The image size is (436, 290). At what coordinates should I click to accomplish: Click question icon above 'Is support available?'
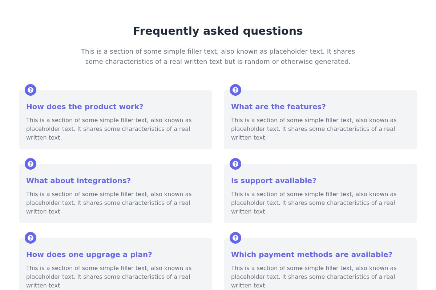[x=235, y=164]
